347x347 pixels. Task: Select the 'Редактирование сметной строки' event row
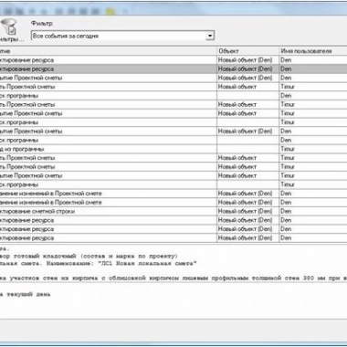tap(173, 211)
